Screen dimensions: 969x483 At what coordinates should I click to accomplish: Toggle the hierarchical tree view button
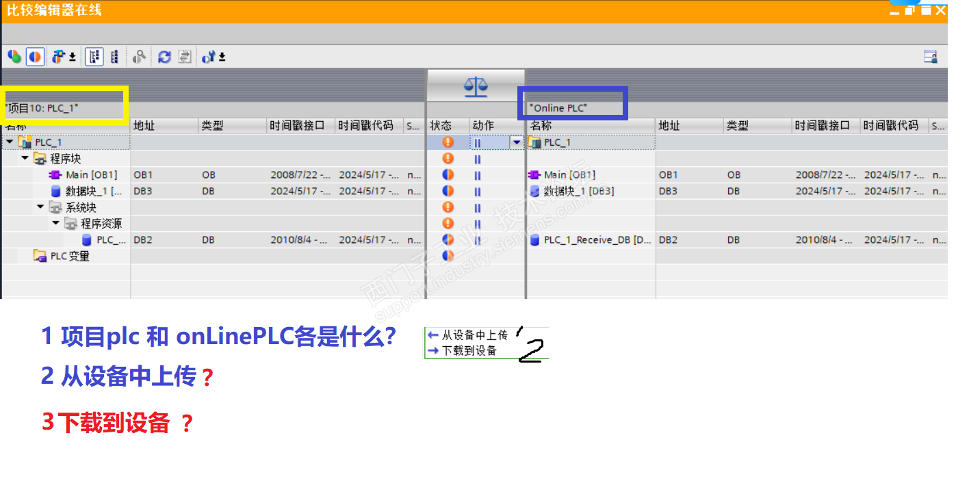(94, 57)
